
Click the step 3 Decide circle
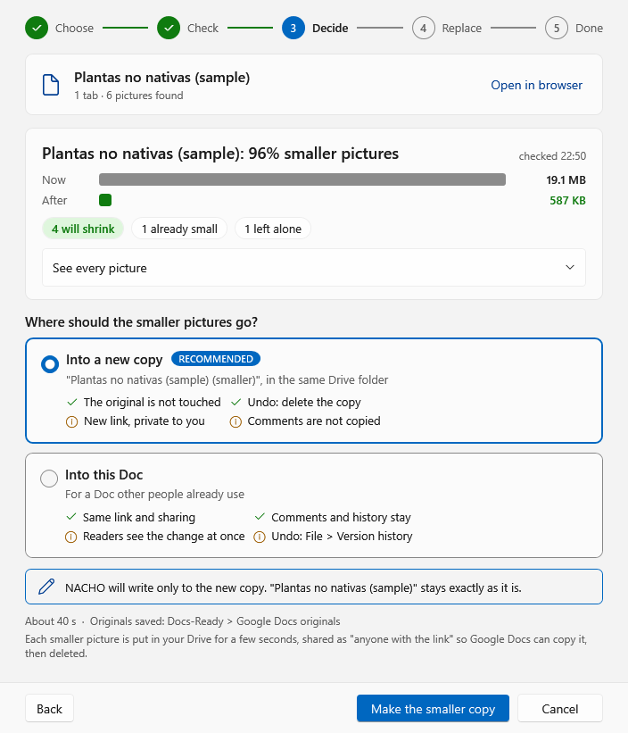click(x=293, y=28)
